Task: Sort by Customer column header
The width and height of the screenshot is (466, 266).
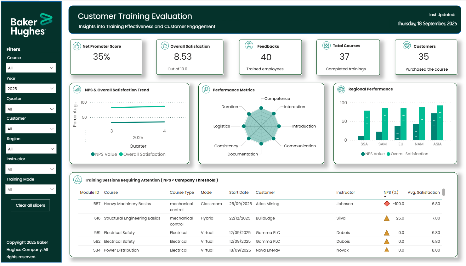Action: [x=265, y=193]
